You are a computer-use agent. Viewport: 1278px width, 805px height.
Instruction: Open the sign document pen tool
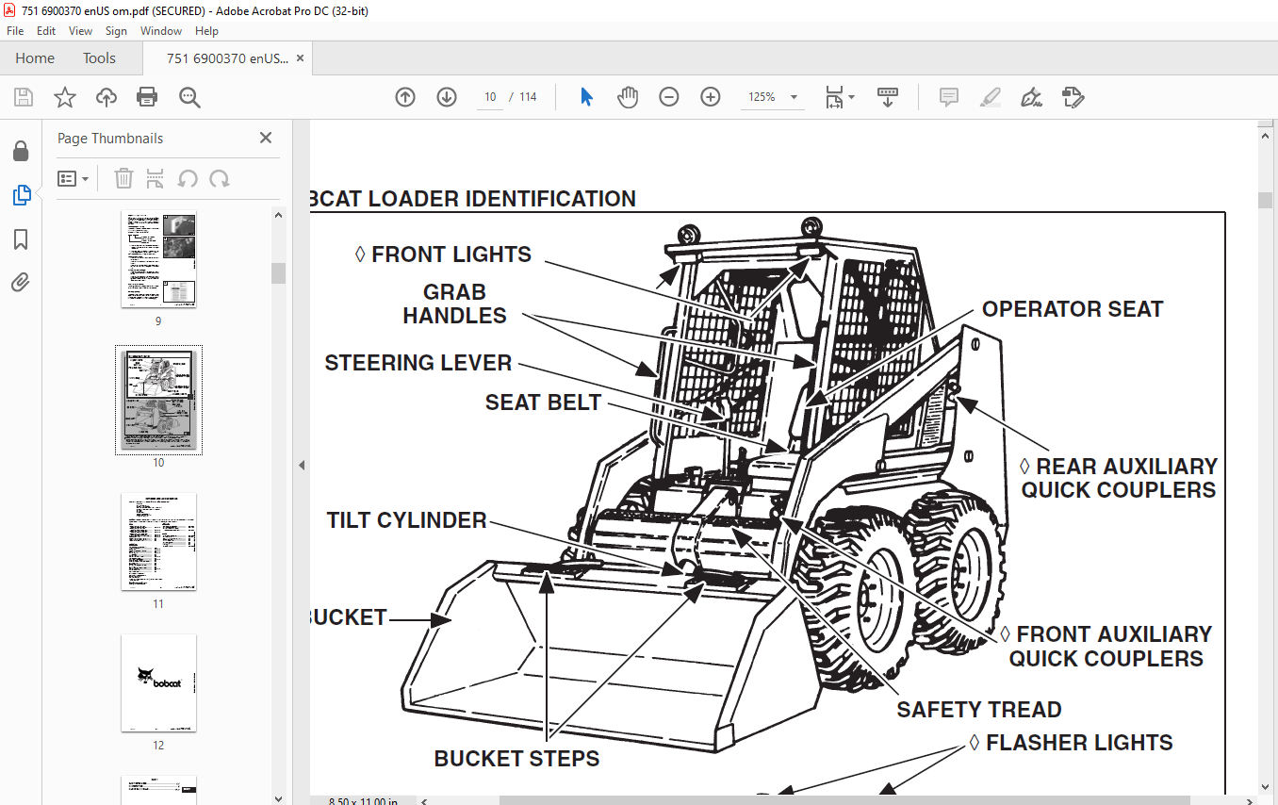(1031, 97)
